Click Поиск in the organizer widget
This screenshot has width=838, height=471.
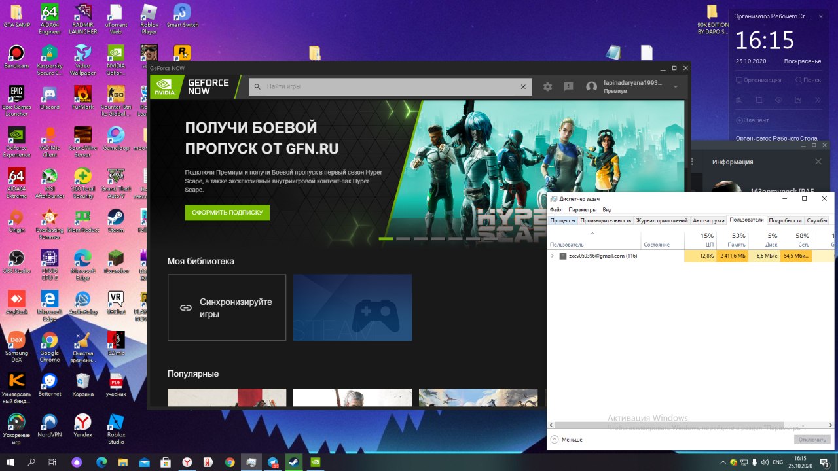[x=807, y=80]
